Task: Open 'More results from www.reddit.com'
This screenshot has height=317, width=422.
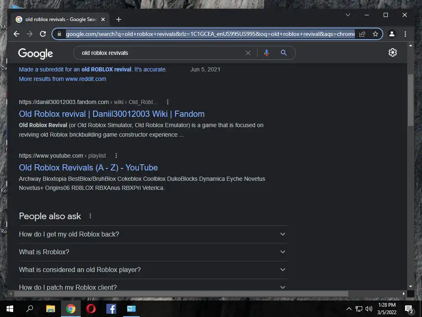Action: [63, 79]
